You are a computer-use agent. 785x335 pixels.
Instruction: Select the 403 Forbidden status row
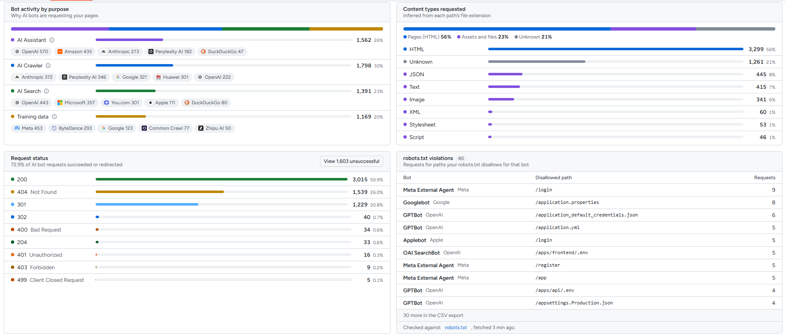pyautogui.click(x=197, y=268)
